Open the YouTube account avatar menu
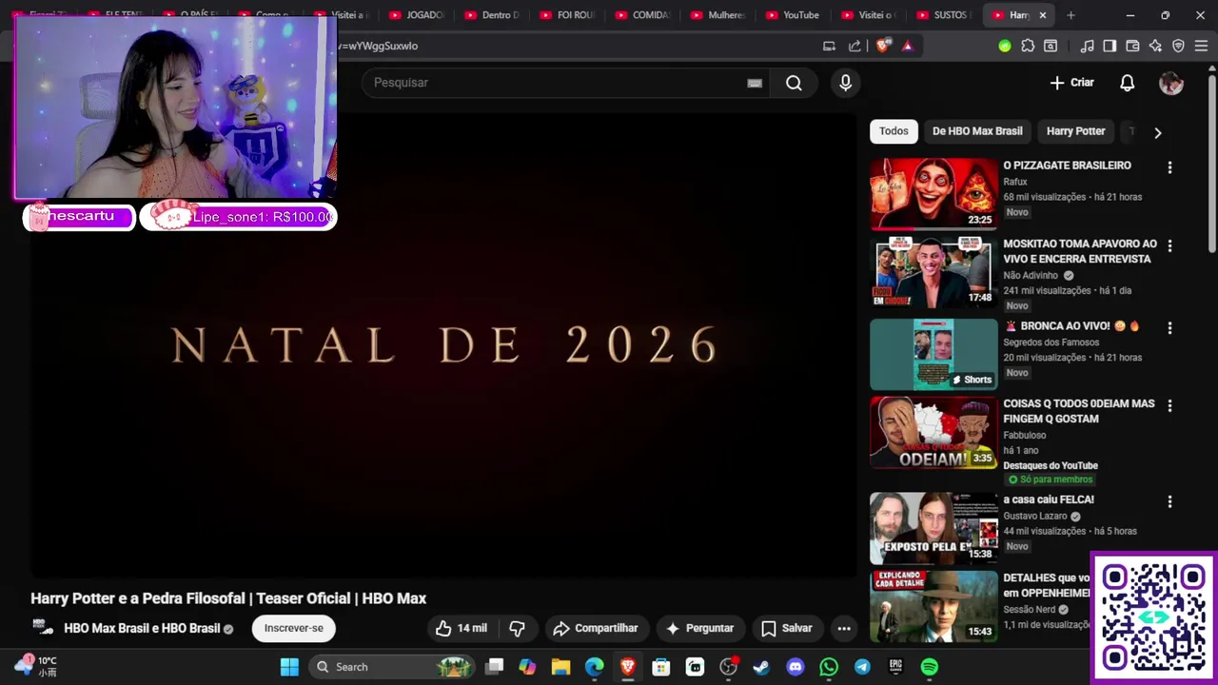 tap(1171, 83)
